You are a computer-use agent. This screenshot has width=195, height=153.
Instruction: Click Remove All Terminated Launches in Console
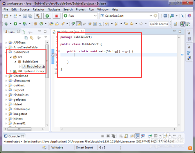coord(113,136)
